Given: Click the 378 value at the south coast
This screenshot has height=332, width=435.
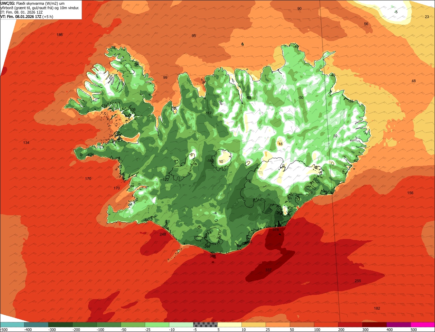Looking at the screenshot, I should click(x=276, y=229).
